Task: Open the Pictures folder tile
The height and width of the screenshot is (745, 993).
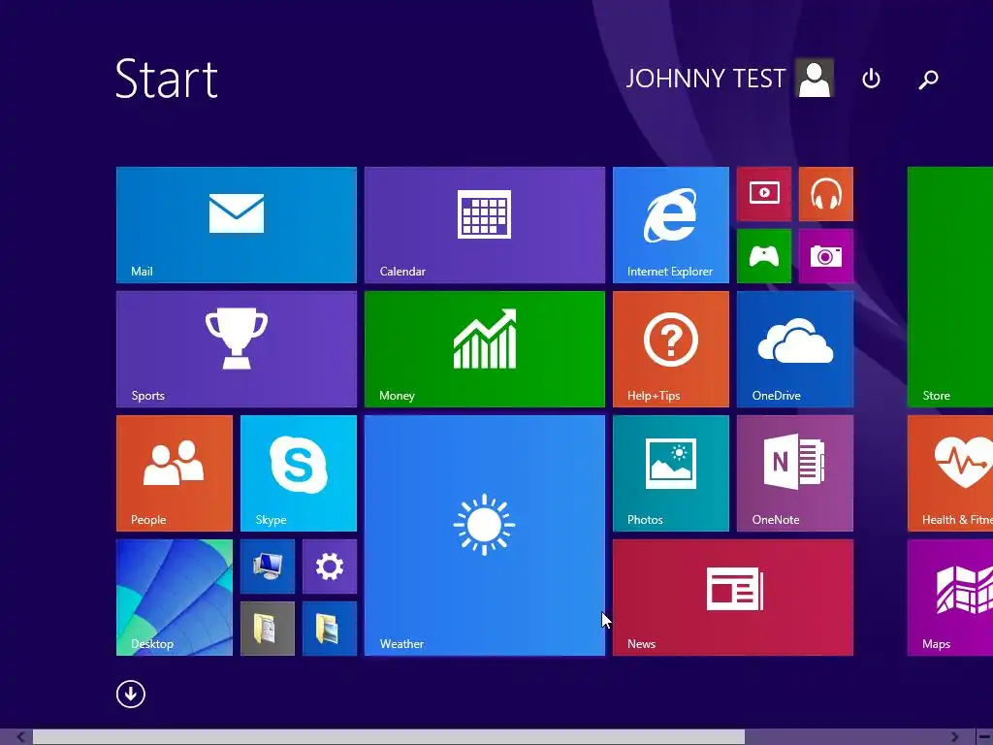Action: pyautogui.click(x=330, y=629)
